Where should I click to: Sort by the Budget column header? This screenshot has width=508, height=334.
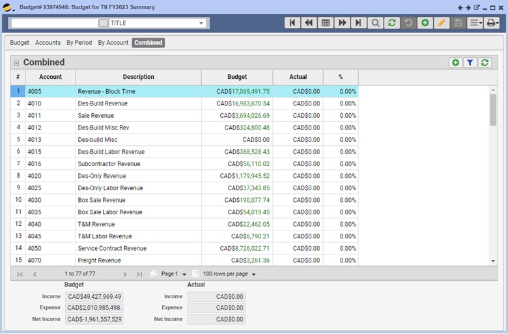click(x=237, y=77)
